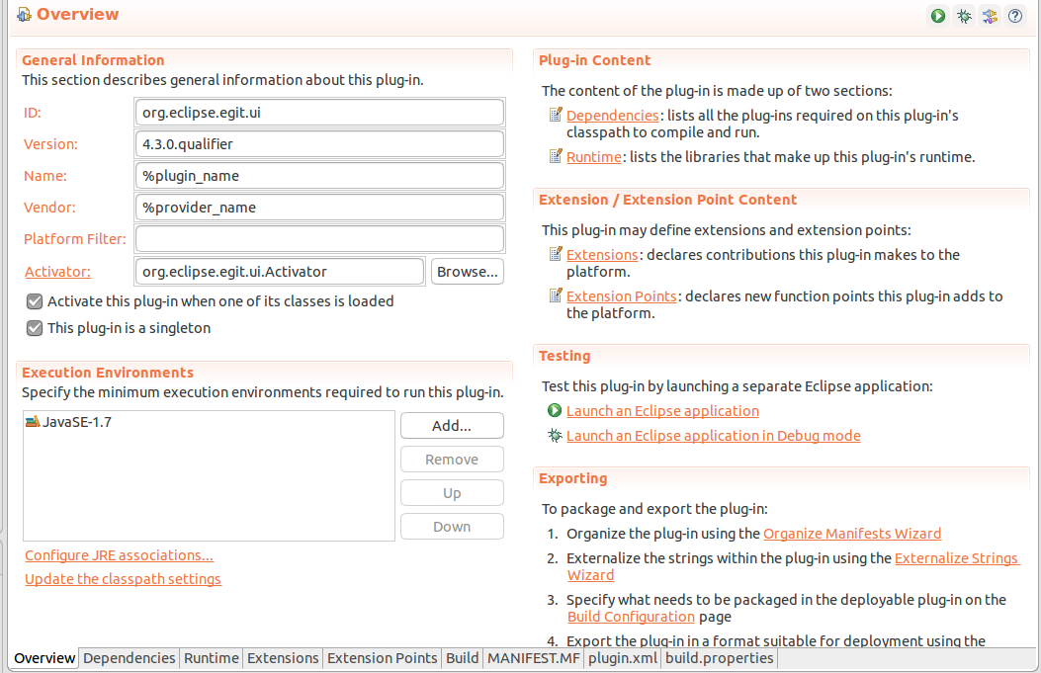Click the 'Testing' section heading
This screenshot has height=673, width=1041.
click(564, 356)
